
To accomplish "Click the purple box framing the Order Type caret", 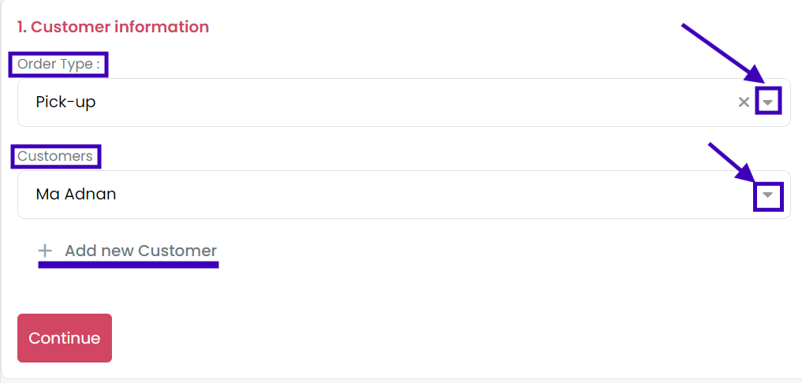I will tap(768, 100).
